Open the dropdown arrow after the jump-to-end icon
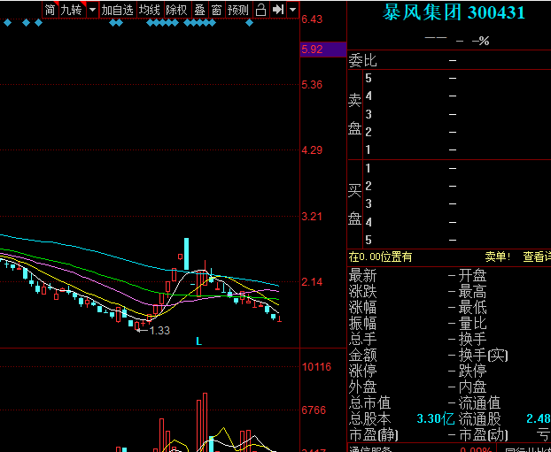The height and width of the screenshot is (452, 551). [292, 10]
